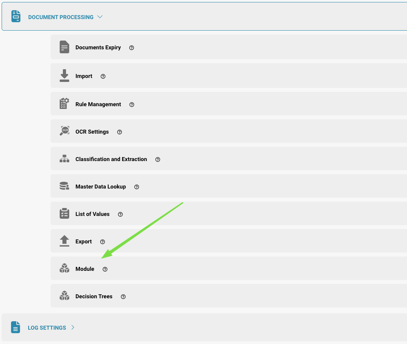Image resolution: width=407 pixels, height=344 pixels.
Task: Click the Documents Expiry page icon
Action: [64, 47]
